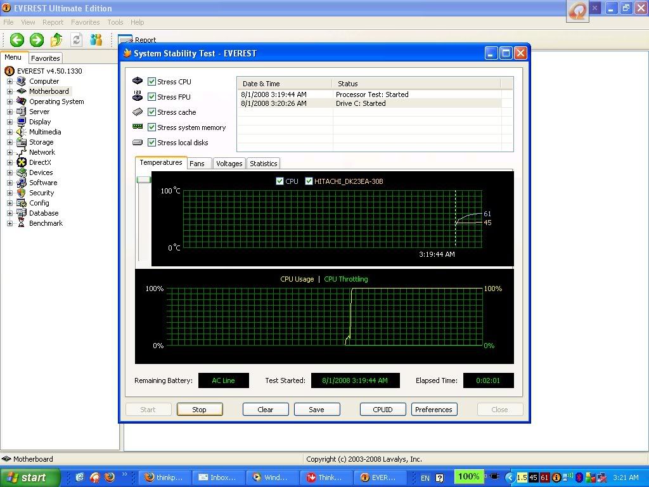
Task: Click the green Back arrow toolbar icon
Action: [17, 40]
